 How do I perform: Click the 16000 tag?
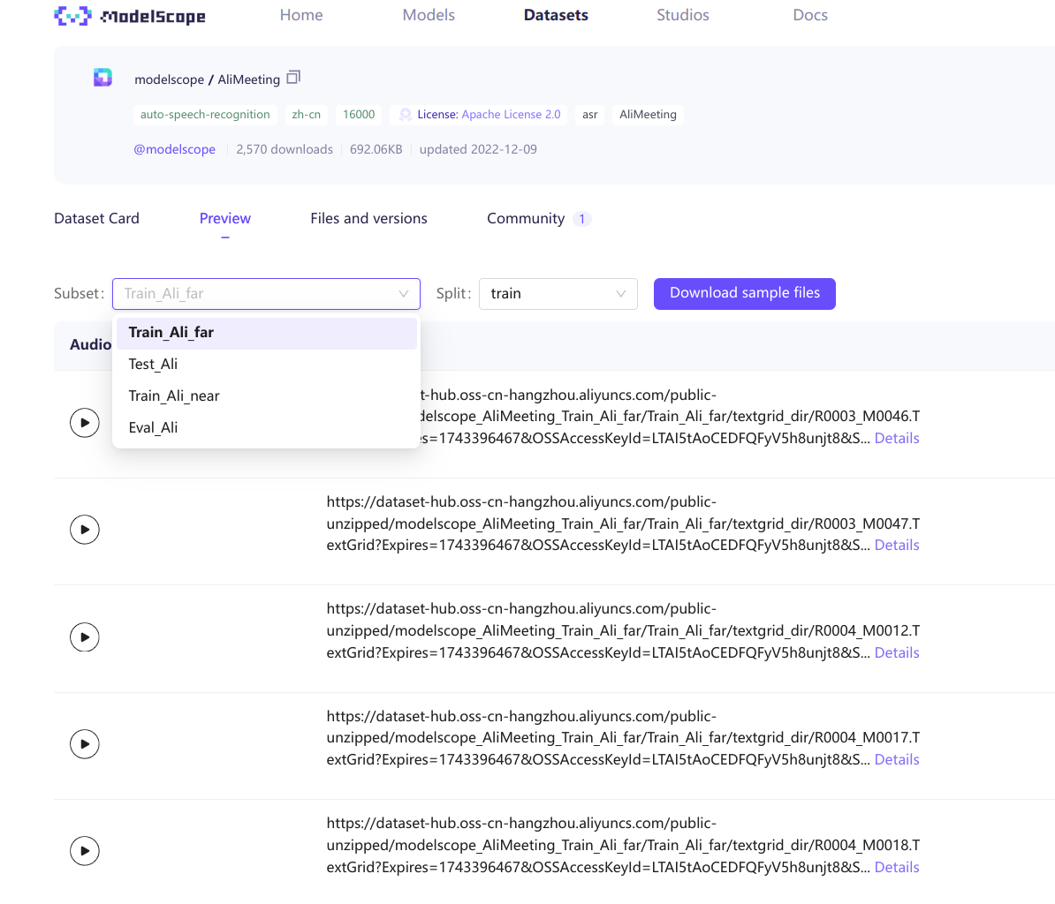click(359, 114)
